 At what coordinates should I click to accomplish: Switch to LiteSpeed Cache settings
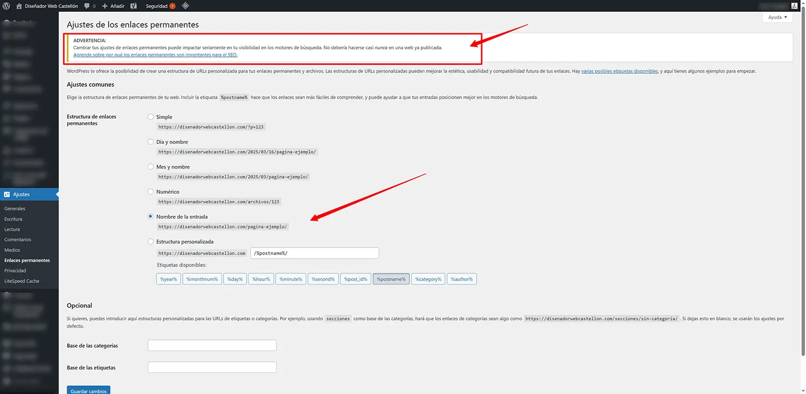(x=23, y=281)
